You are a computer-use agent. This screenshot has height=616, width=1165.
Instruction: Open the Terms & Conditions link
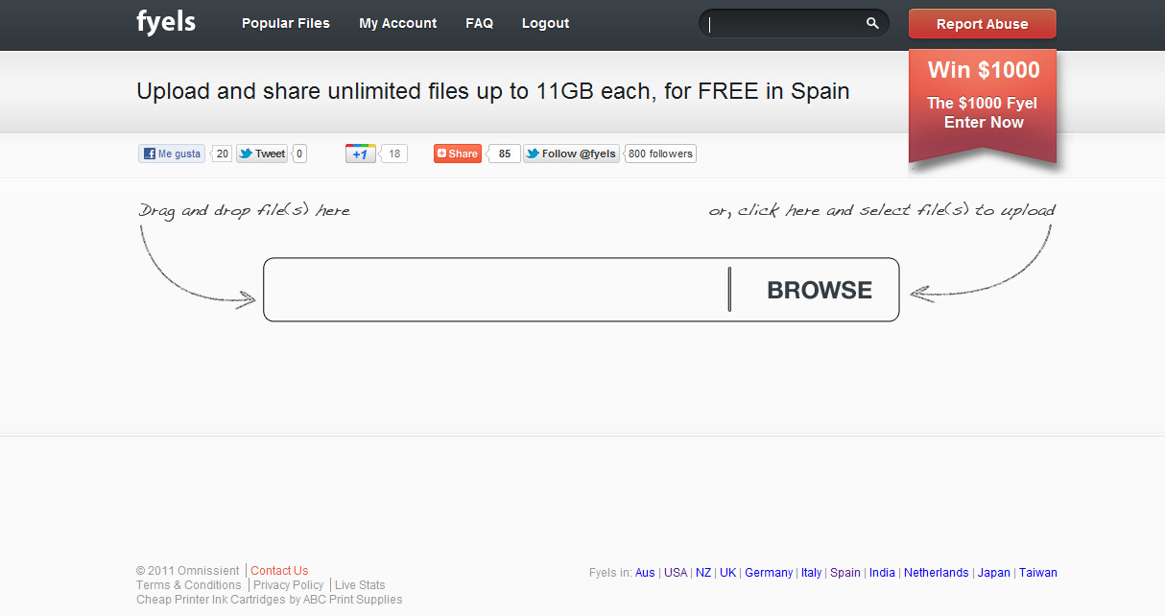pyautogui.click(x=189, y=585)
